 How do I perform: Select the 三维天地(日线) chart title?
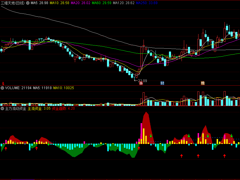pyautogui.click(x=13, y=3)
